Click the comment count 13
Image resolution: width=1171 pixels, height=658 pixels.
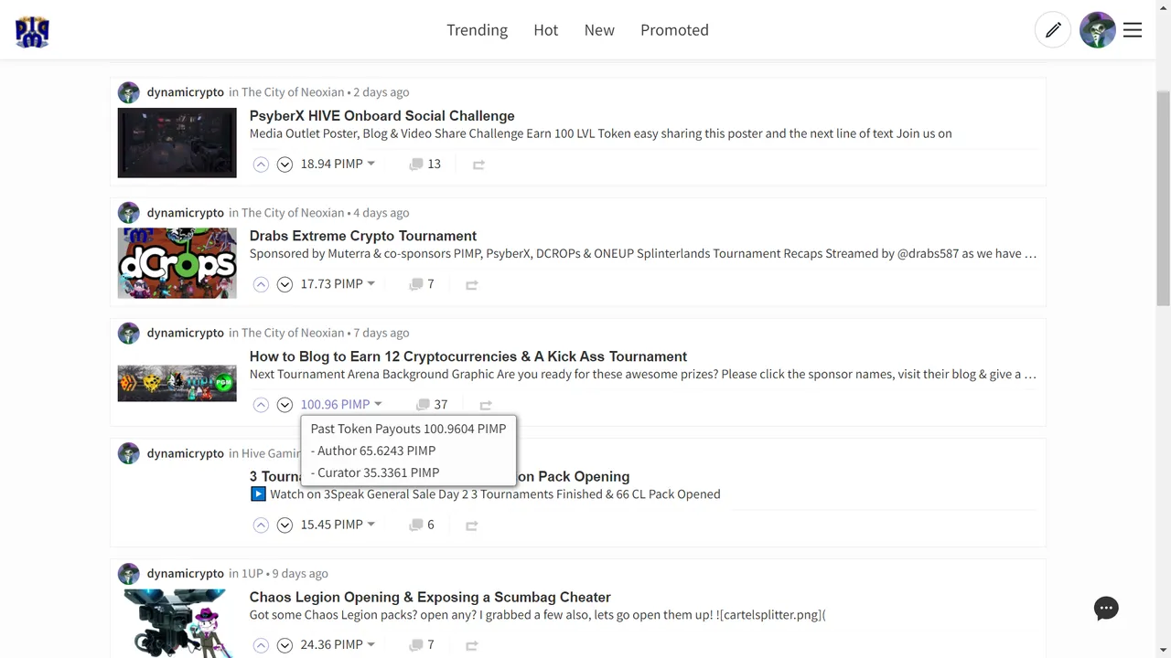pyautogui.click(x=434, y=164)
